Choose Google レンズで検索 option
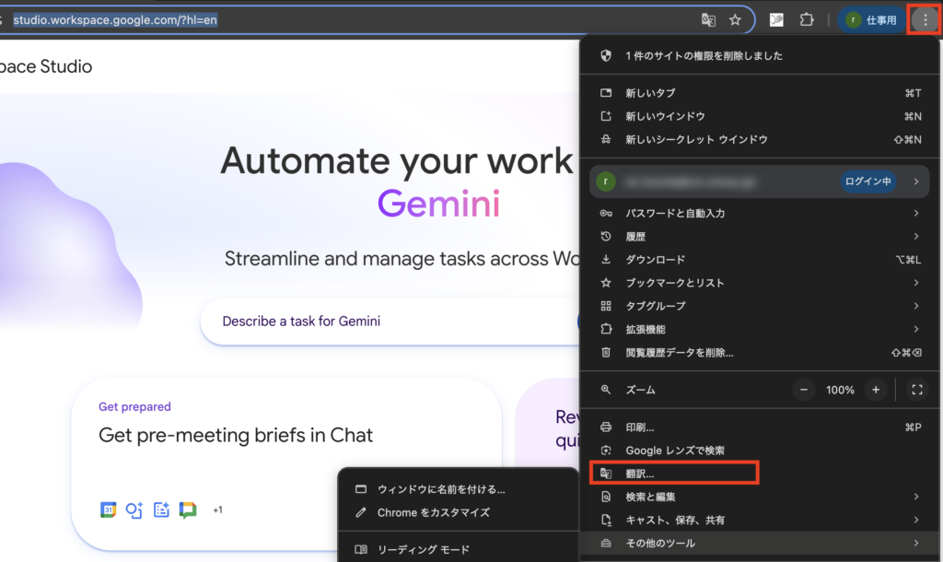This screenshot has height=562, width=943. click(x=674, y=451)
